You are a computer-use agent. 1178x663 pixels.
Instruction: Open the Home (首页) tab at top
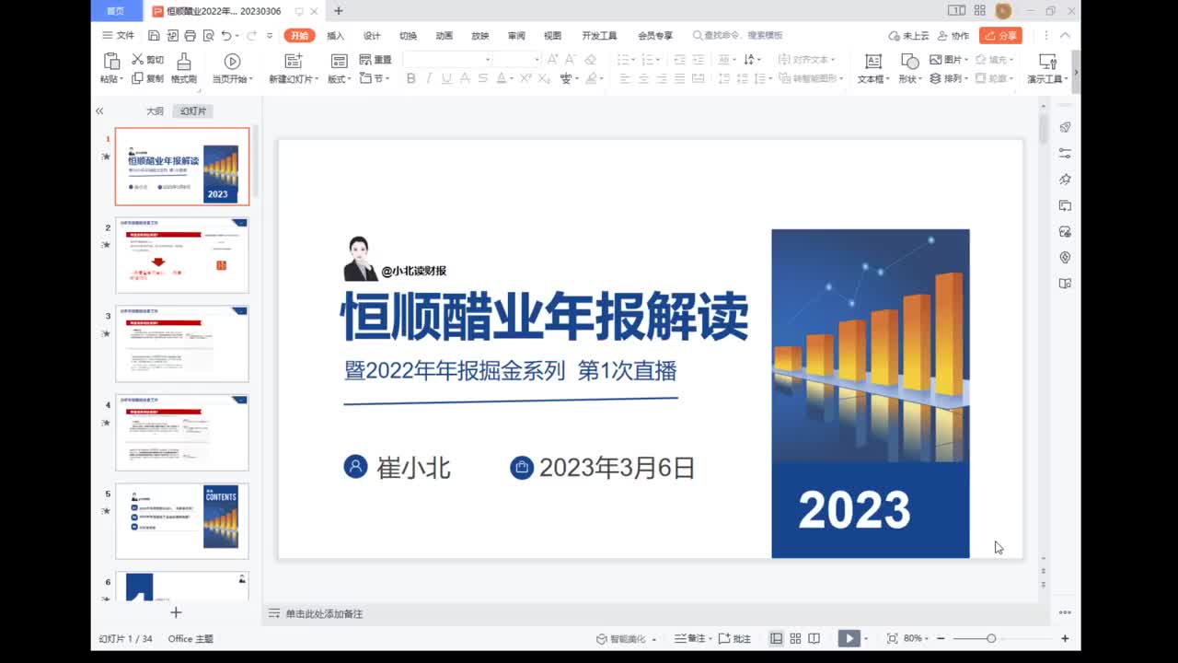(116, 11)
